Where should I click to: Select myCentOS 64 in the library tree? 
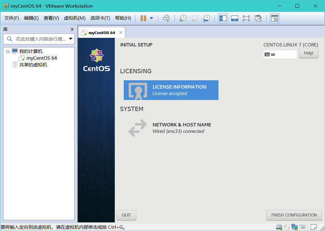(42, 58)
